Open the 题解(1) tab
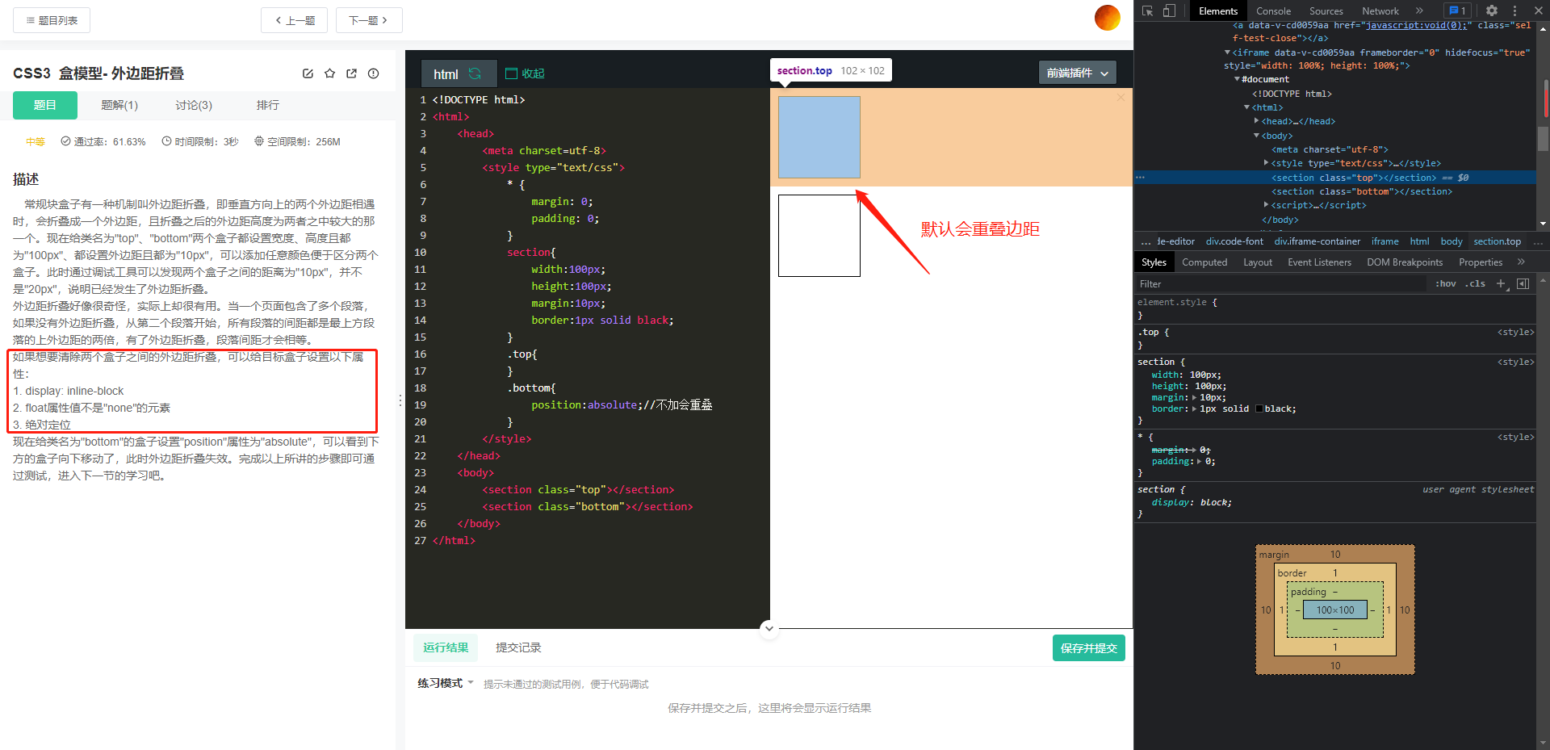Image resolution: width=1550 pixels, height=750 pixels. tap(119, 105)
